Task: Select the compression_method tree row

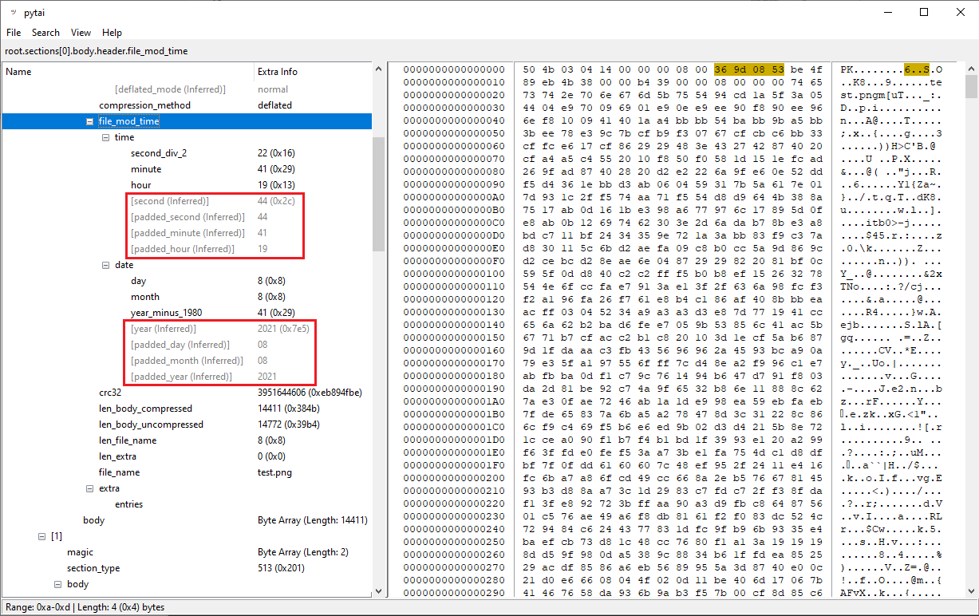Action: [144, 105]
